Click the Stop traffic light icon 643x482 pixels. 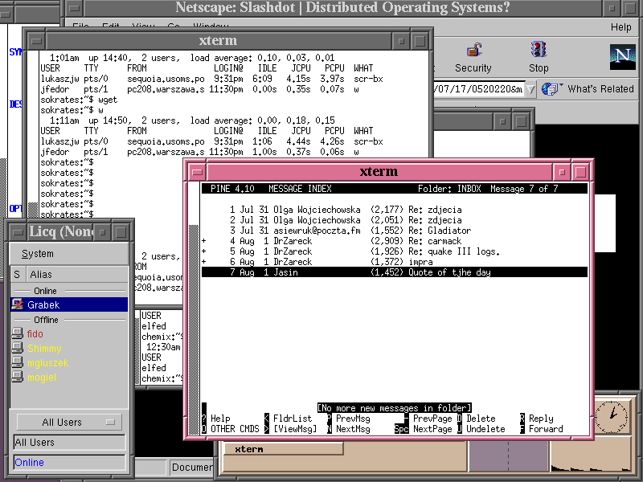[x=539, y=49]
